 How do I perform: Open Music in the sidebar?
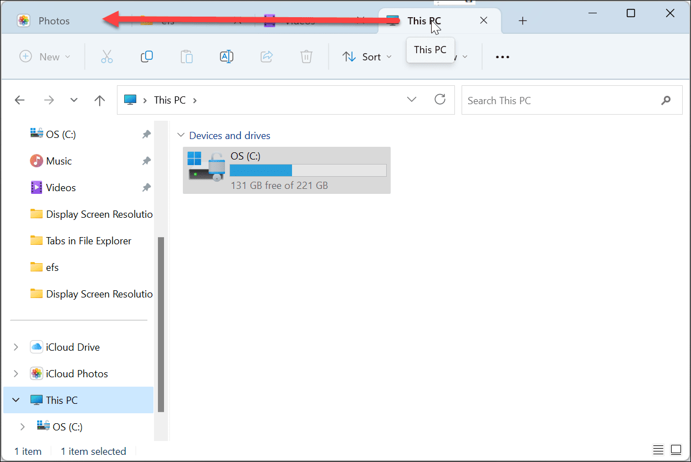59,161
